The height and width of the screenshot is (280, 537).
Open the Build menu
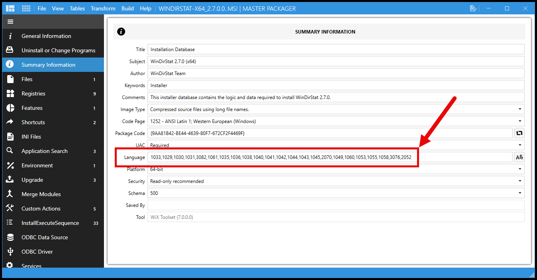coord(128,8)
